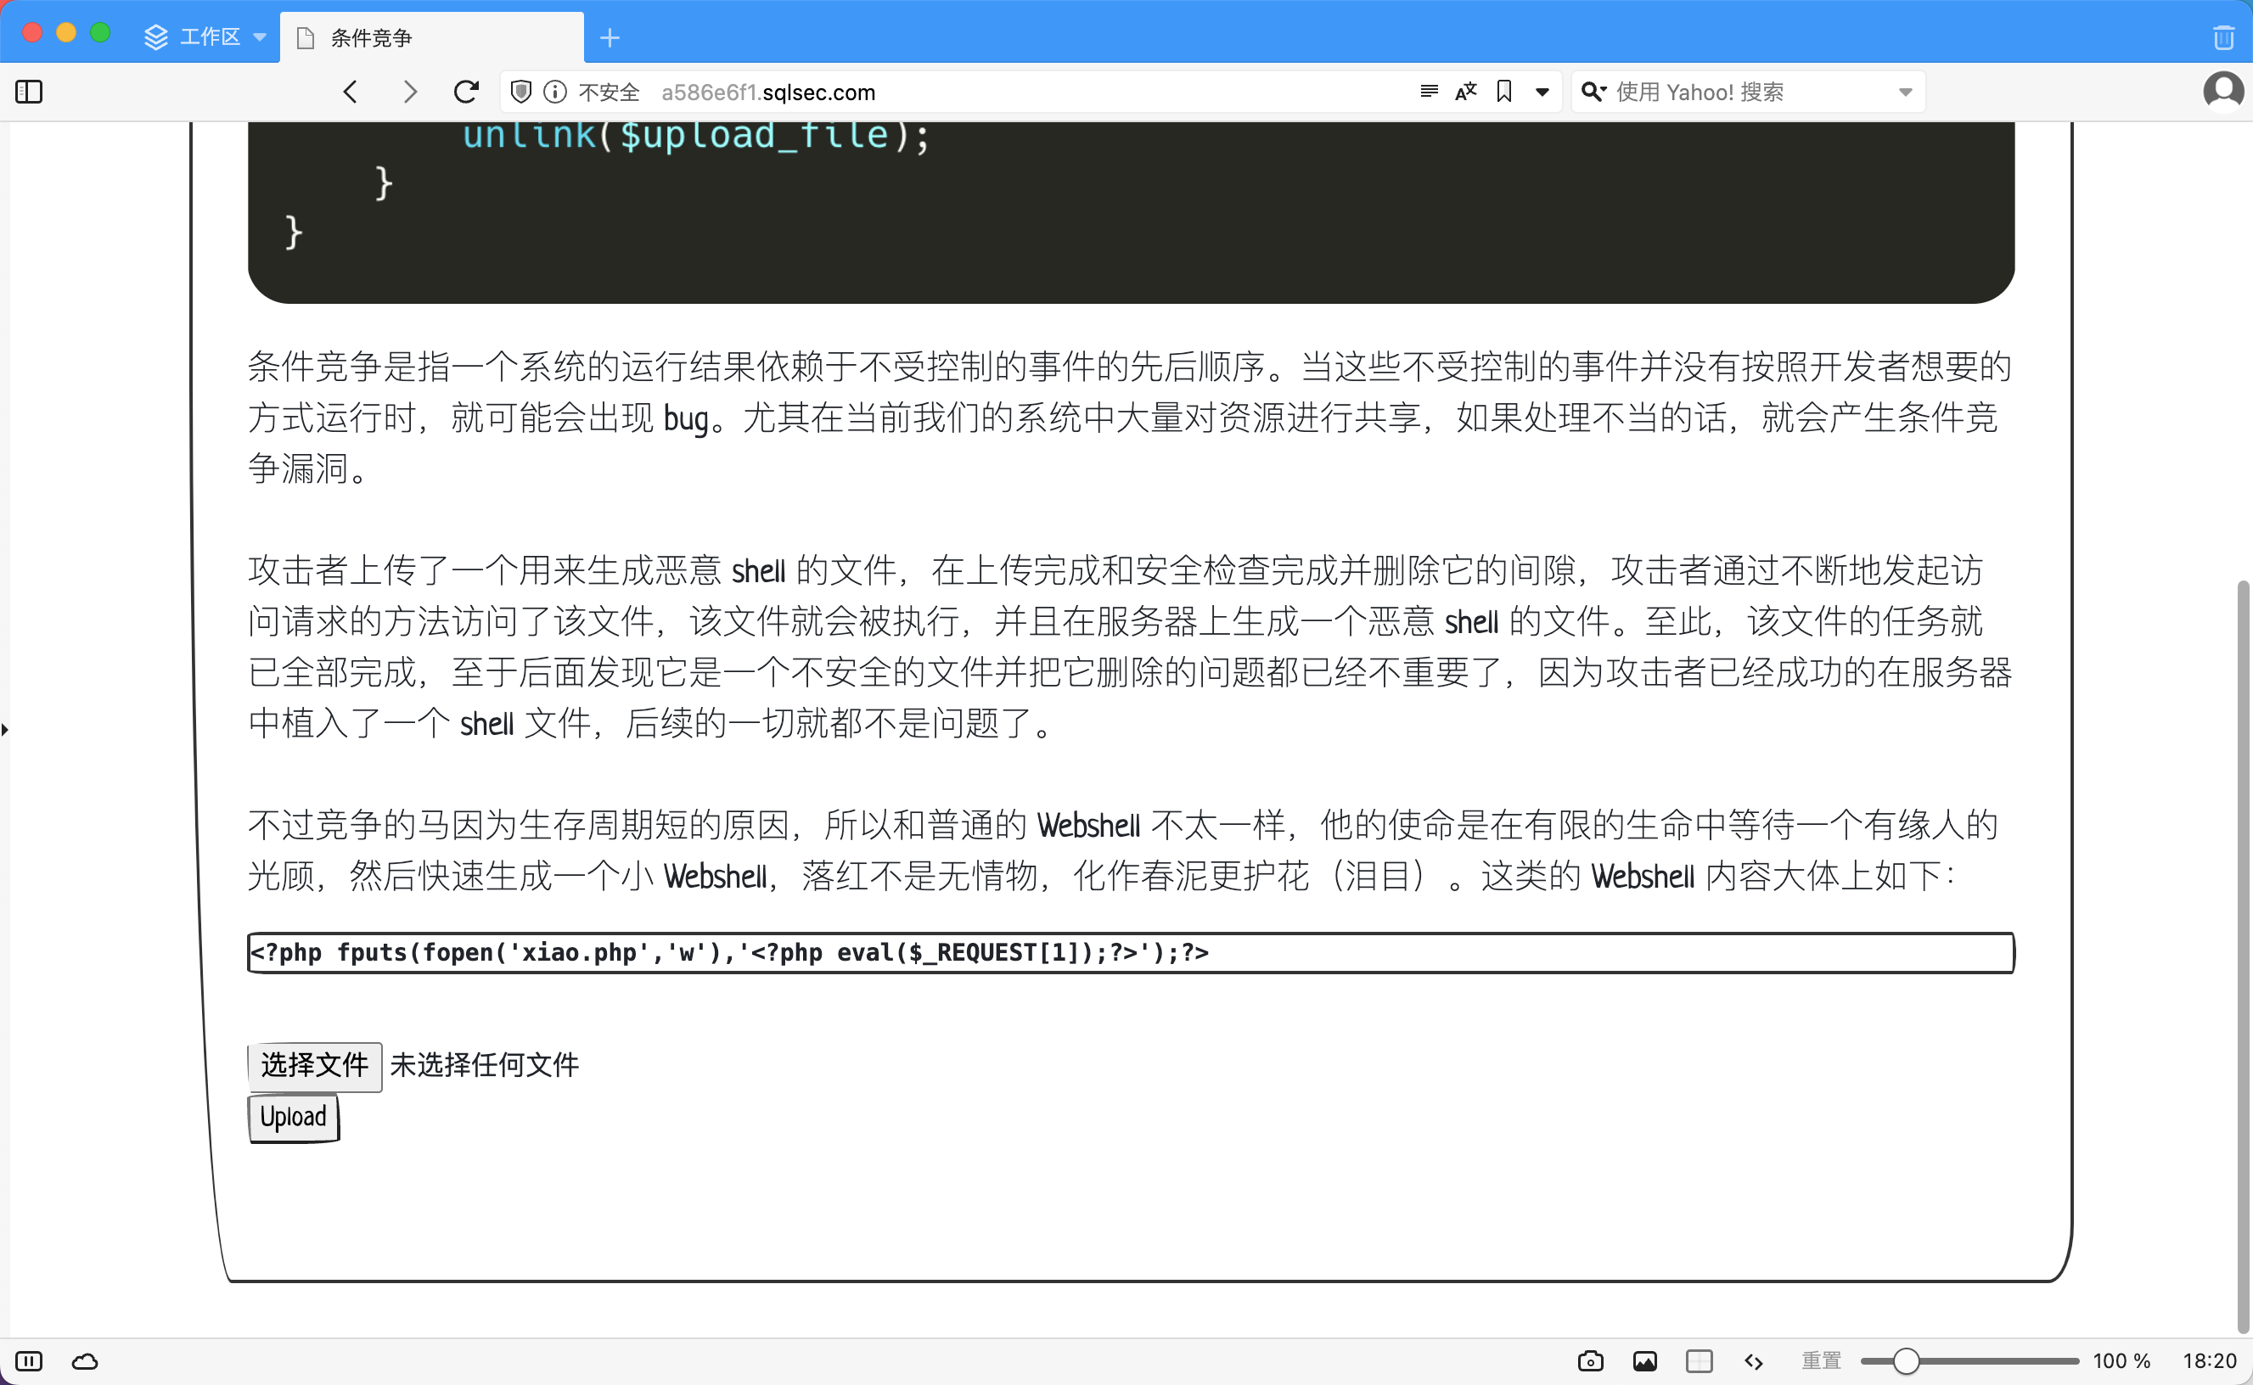Open the user profile avatar

[x=2222, y=92]
